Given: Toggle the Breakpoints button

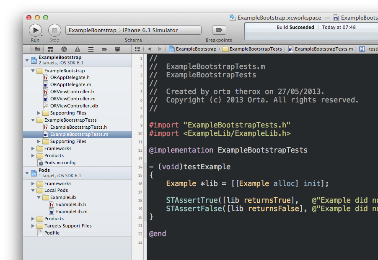Looking at the screenshot, I should pos(219,30).
